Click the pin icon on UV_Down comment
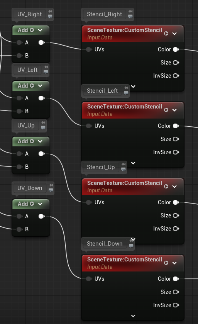The width and height of the screenshot is (198, 324). (x=51, y=185)
